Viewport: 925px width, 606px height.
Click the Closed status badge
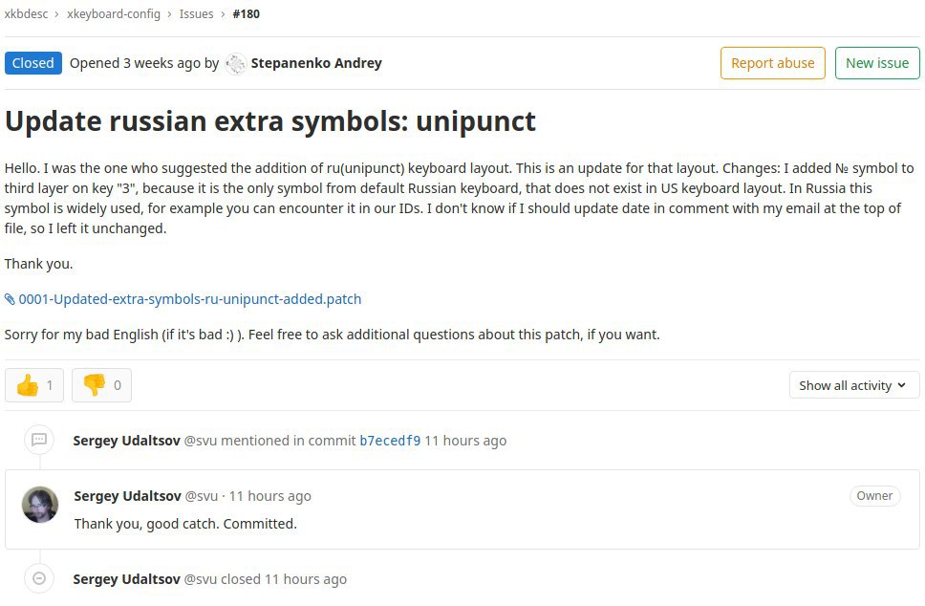click(x=33, y=63)
